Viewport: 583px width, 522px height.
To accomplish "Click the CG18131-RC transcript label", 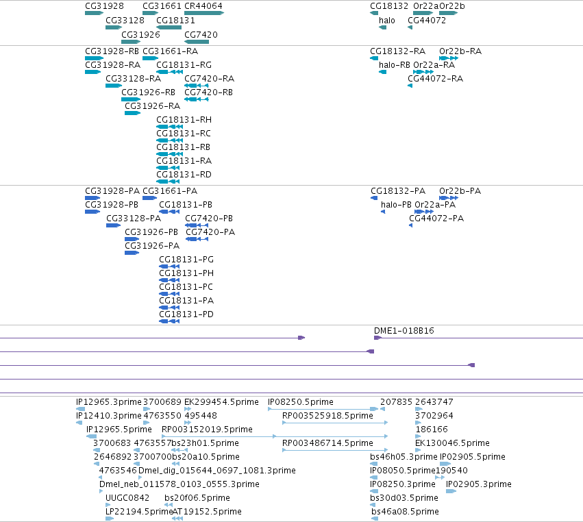I will 184,134.
